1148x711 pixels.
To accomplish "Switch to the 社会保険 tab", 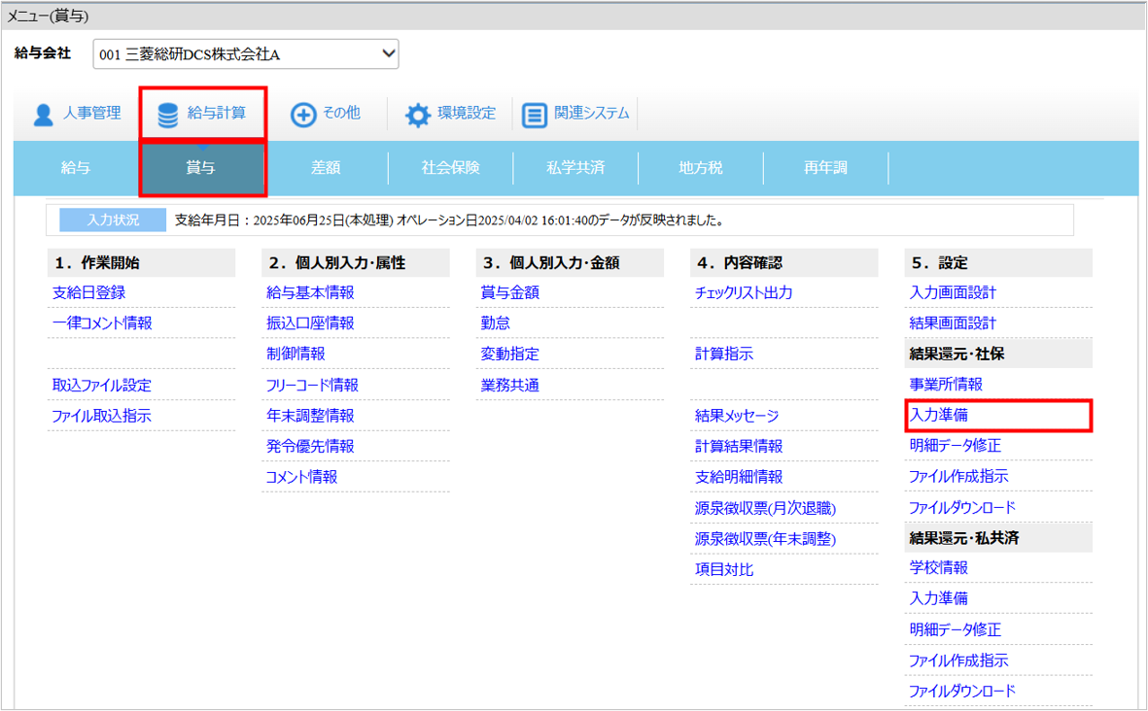I will click(451, 167).
